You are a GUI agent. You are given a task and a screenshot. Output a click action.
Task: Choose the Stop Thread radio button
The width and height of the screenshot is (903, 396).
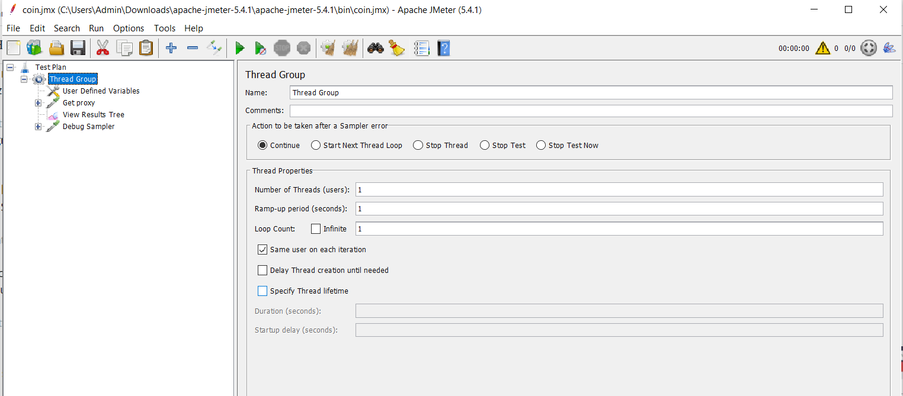(x=418, y=145)
